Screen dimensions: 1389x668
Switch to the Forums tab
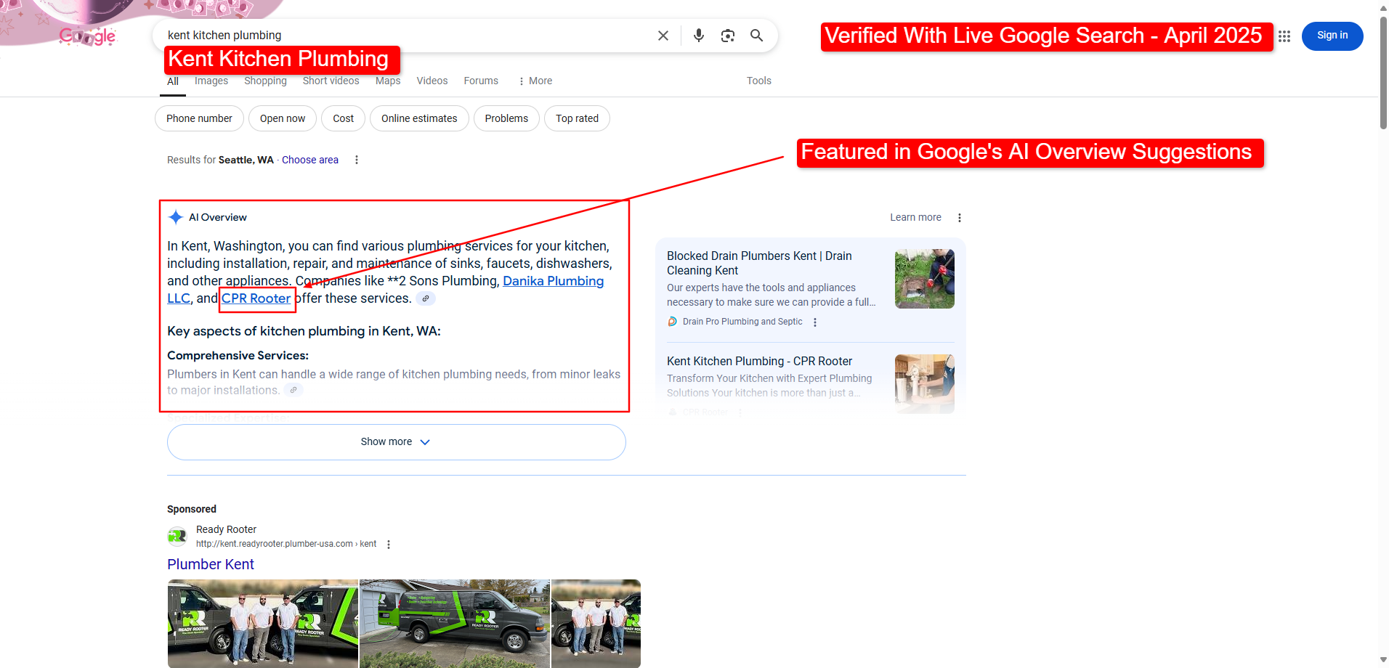(x=481, y=81)
